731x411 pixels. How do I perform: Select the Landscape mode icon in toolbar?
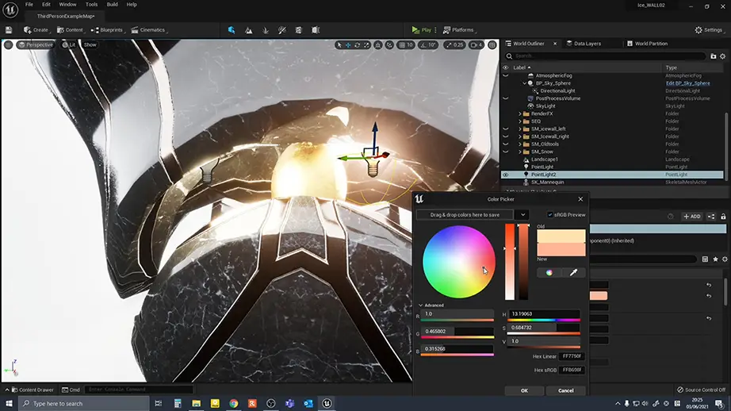249,30
